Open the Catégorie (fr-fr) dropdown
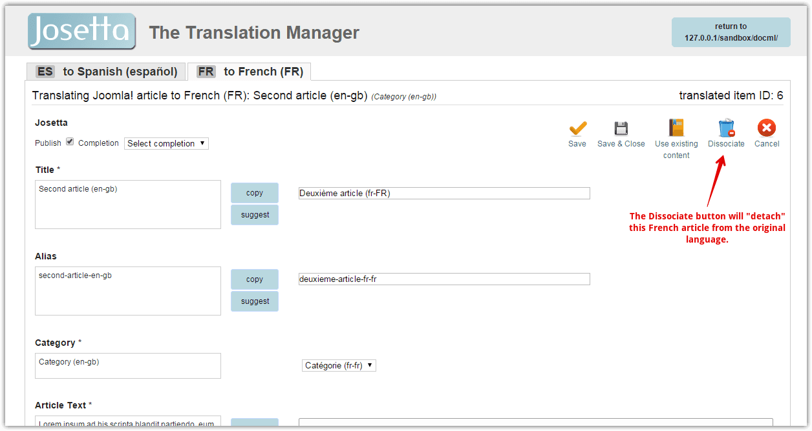The image size is (812, 431). [x=339, y=365]
